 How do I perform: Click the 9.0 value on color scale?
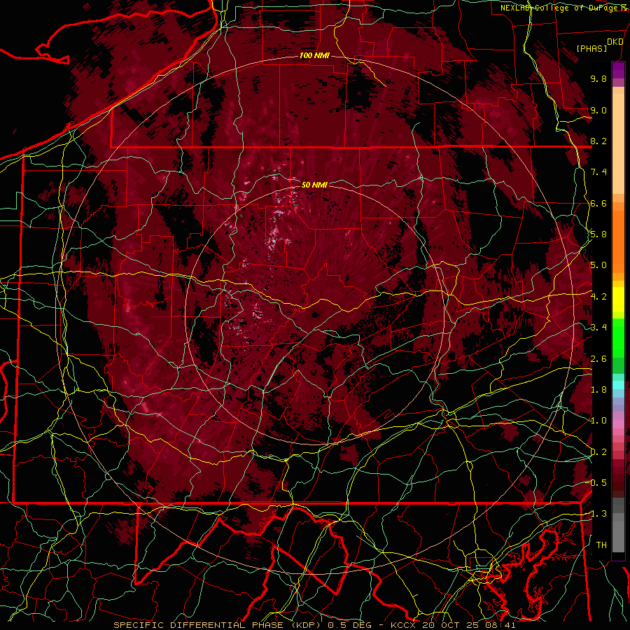click(598, 110)
